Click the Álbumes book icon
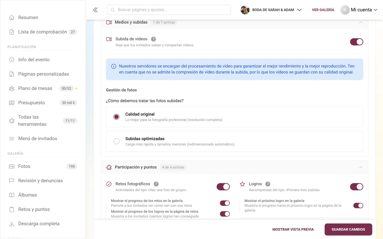 coord(12,195)
